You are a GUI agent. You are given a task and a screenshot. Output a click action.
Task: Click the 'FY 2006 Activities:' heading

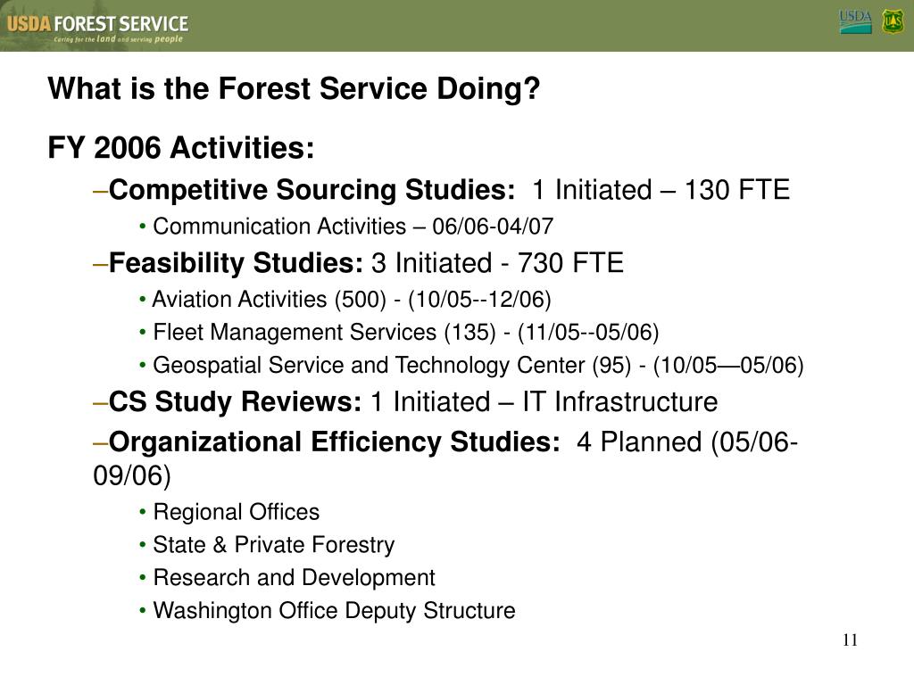coord(181,147)
